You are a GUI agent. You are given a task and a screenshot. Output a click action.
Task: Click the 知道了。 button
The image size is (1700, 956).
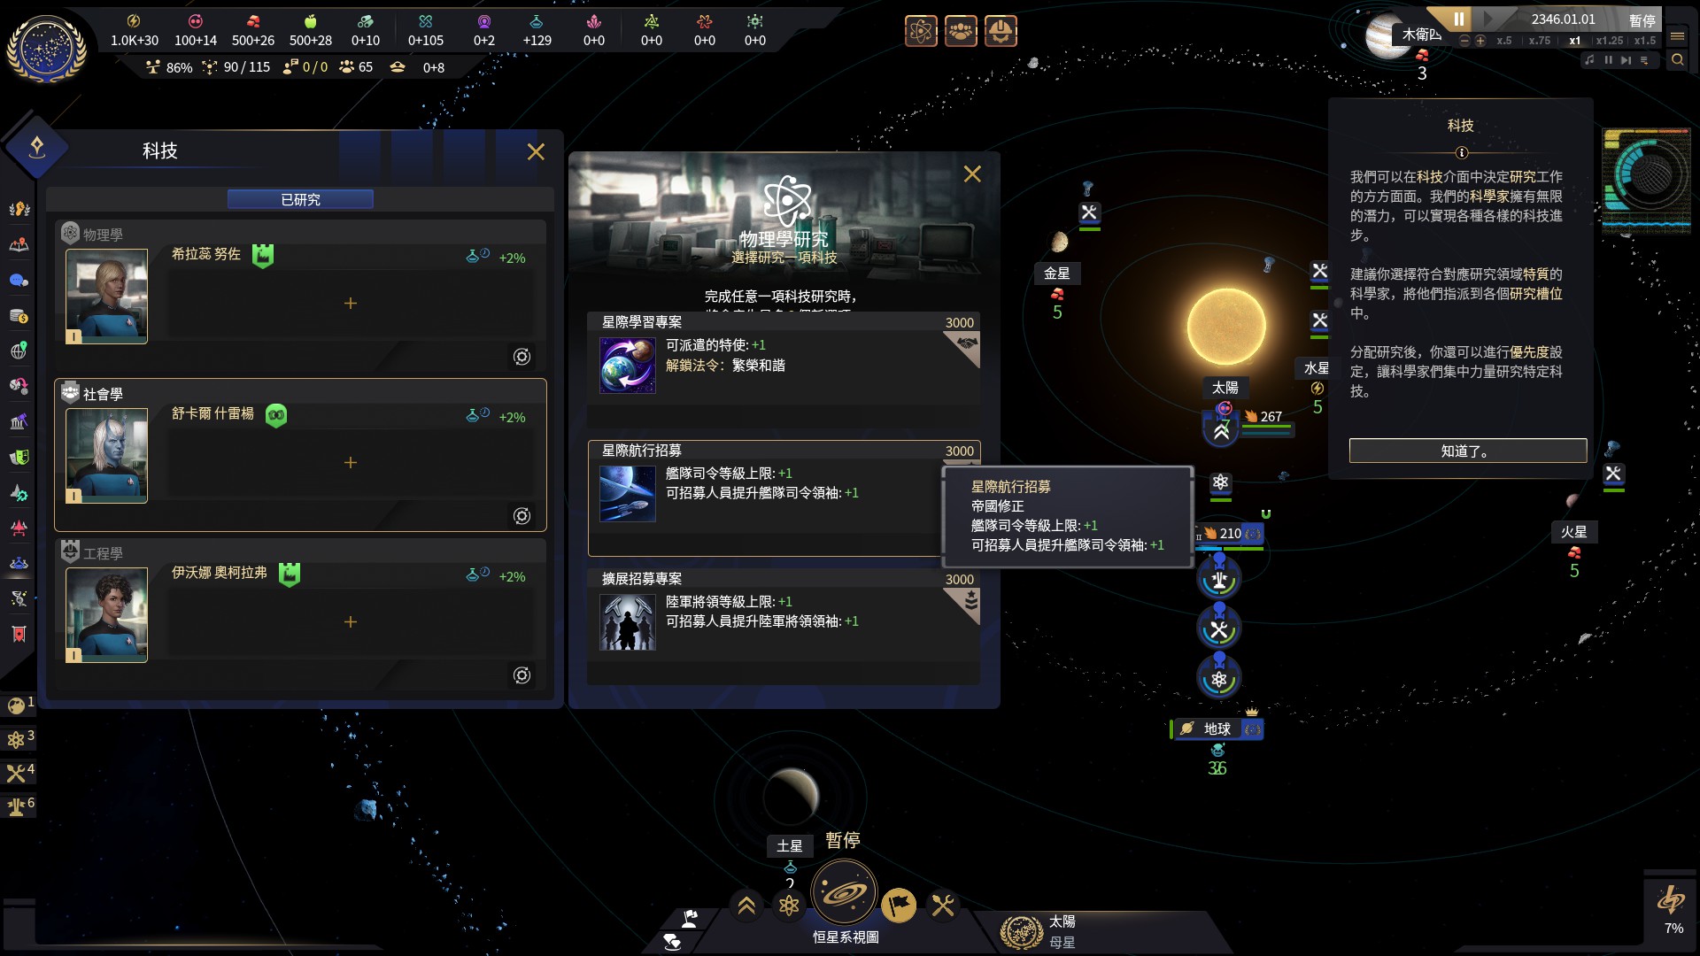coord(1467,451)
